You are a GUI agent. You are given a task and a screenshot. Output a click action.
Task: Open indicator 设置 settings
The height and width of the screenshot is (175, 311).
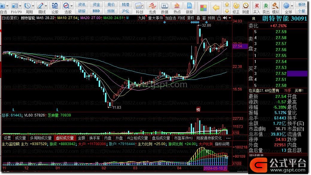click(x=7, y=138)
